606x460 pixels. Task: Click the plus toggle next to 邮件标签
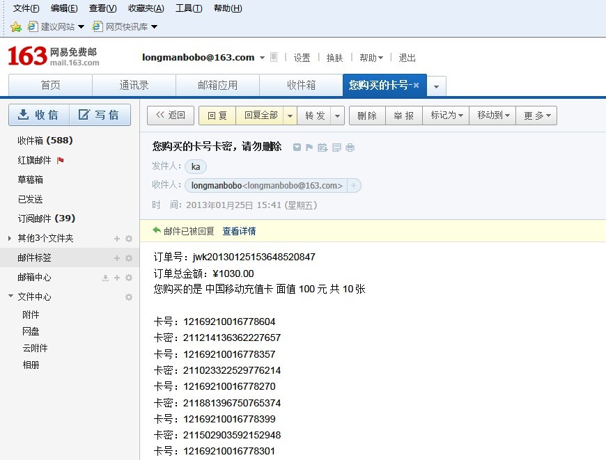coord(117,258)
